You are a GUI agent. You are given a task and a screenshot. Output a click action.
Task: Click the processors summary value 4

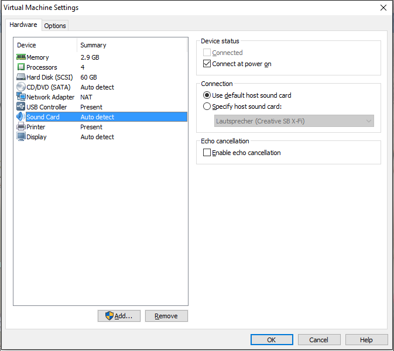click(x=83, y=67)
